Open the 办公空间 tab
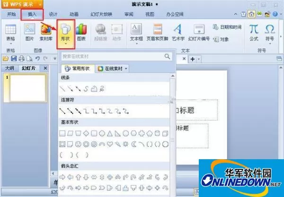The height and width of the screenshot is (197, 284). [175, 14]
